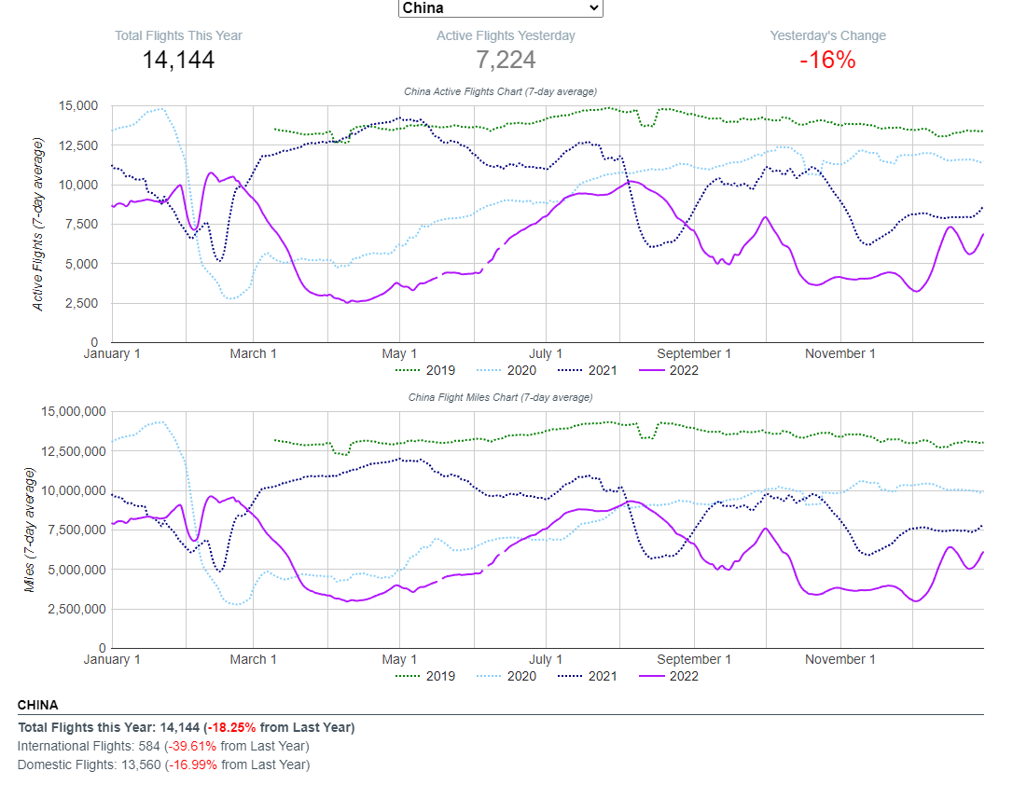Click July 1 label under Active Flights chart
Viewport: 1013px width, 785px height.
[546, 353]
